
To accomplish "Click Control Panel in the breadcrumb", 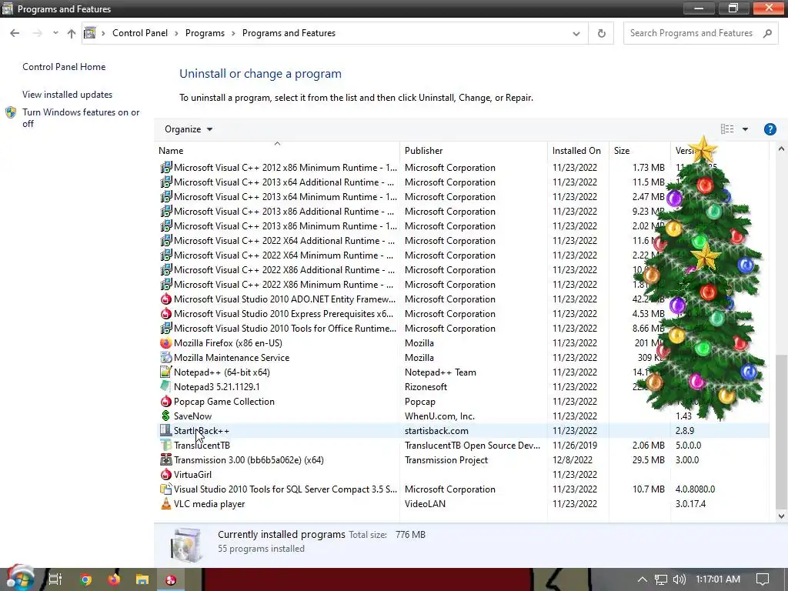I will (x=140, y=33).
